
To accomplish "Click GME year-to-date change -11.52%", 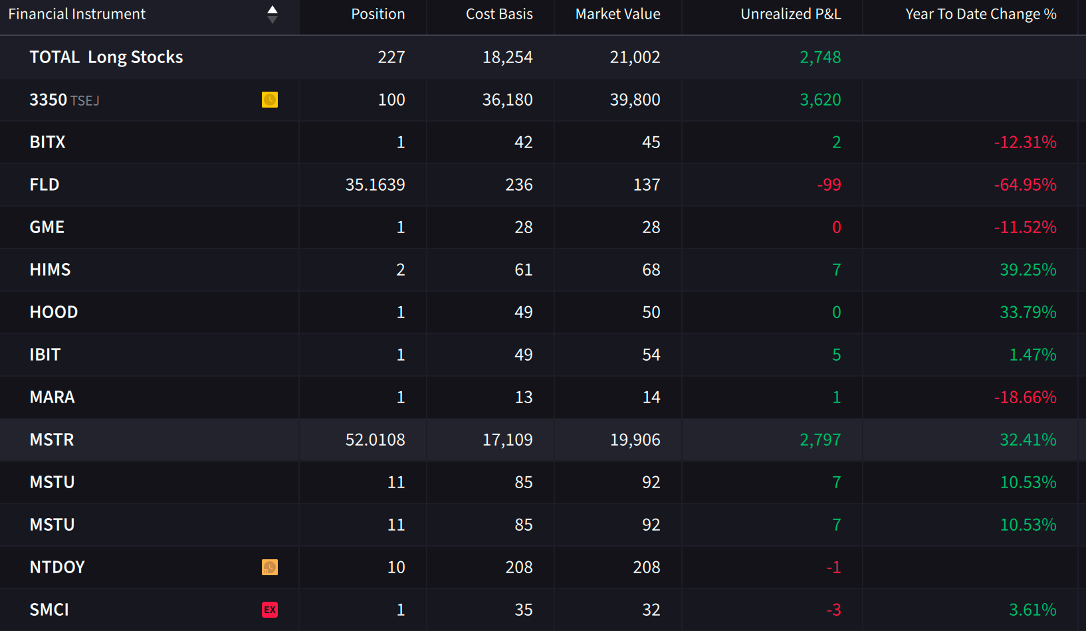I will tap(1026, 227).
